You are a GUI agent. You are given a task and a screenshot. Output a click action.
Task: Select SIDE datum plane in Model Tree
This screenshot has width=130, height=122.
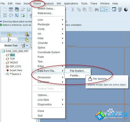[12, 55]
